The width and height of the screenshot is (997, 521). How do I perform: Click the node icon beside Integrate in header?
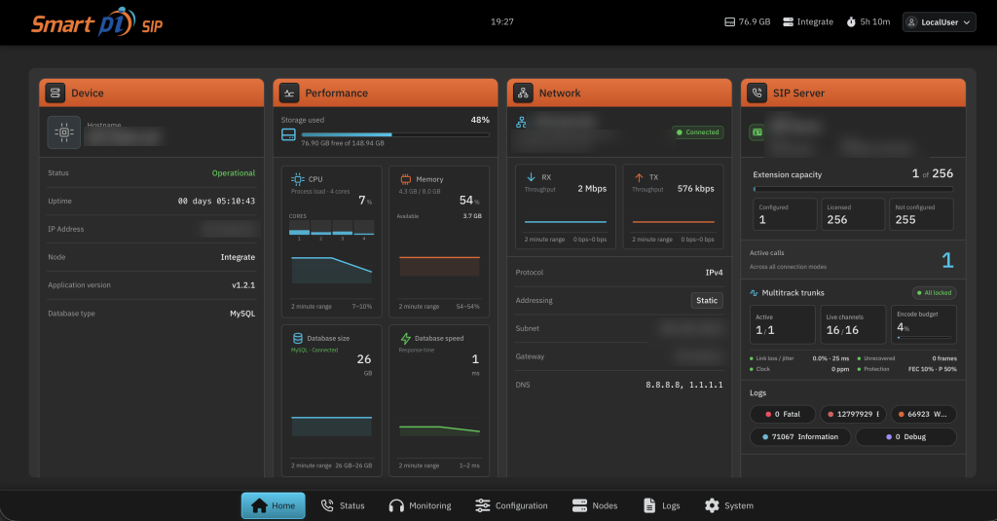tap(788, 21)
